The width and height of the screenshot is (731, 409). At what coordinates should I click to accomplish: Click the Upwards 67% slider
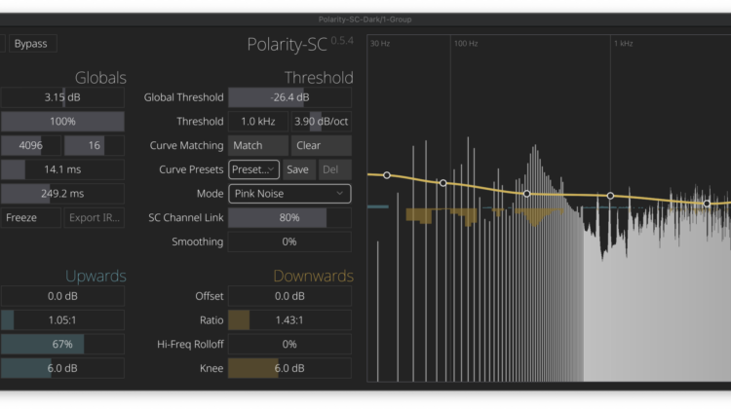pos(62,345)
